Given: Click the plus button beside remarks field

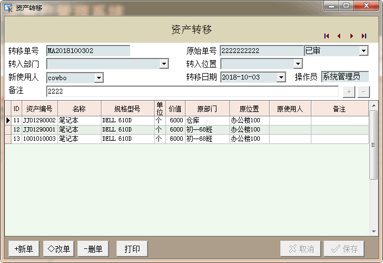Looking at the screenshot, I should point(349,91).
